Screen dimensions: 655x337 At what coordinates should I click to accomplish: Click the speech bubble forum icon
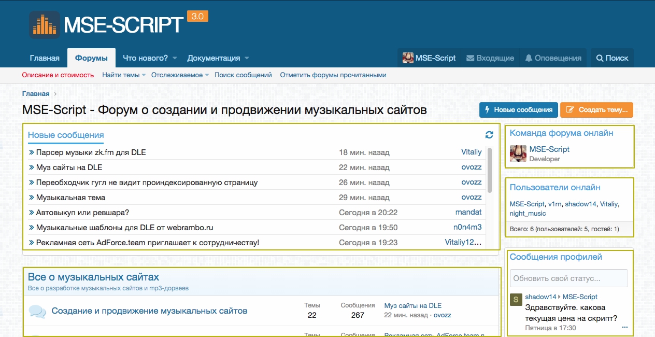point(37,311)
